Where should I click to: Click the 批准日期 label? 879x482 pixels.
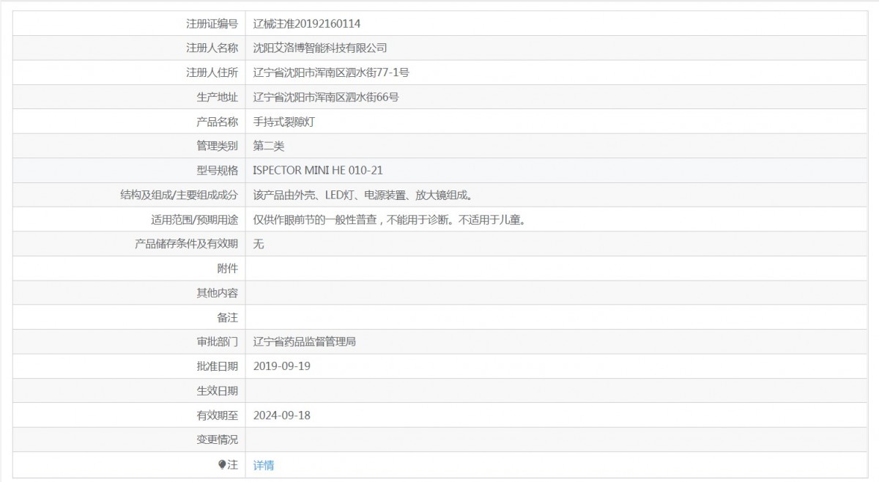point(218,366)
